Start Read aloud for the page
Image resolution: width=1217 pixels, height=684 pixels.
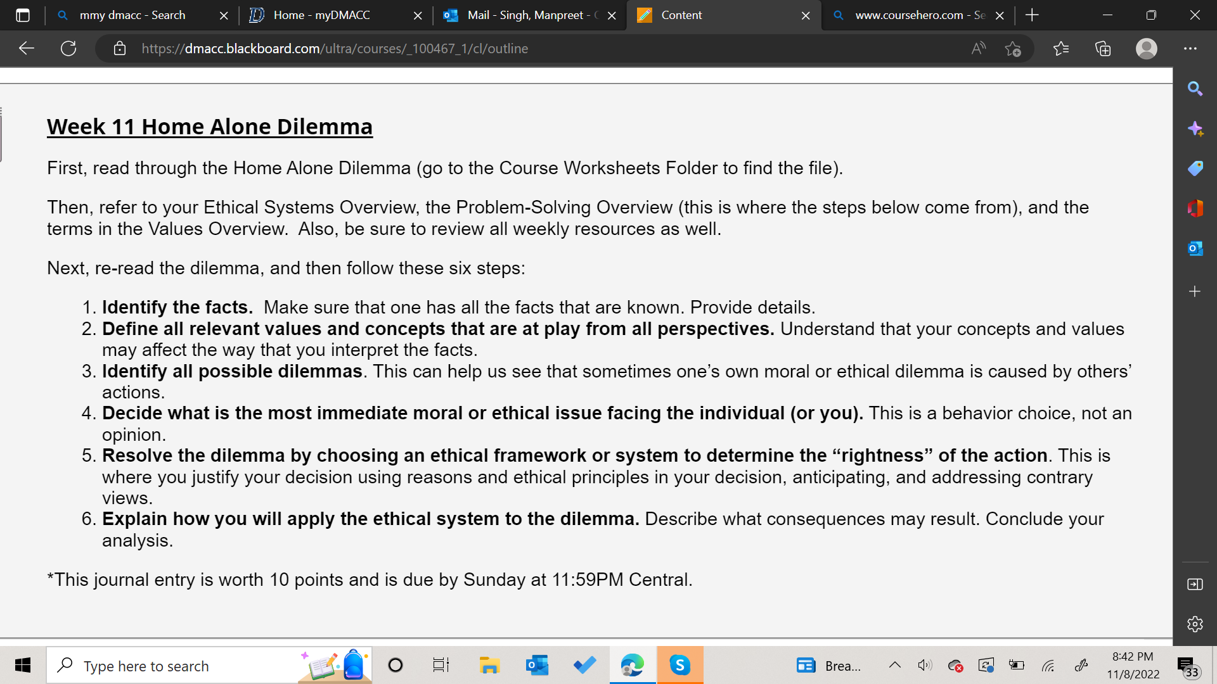[x=977, y=48]
